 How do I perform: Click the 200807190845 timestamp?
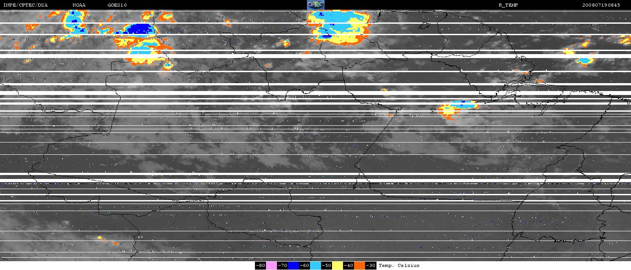[x=601, y=5]
